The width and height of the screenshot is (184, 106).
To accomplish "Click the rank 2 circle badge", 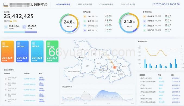I will tap(5, 79).
